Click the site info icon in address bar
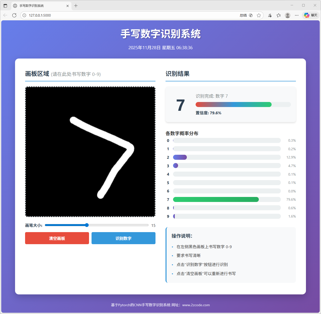Screen dimensions: 321x314 pyautogui.click(x=24, y=15)
